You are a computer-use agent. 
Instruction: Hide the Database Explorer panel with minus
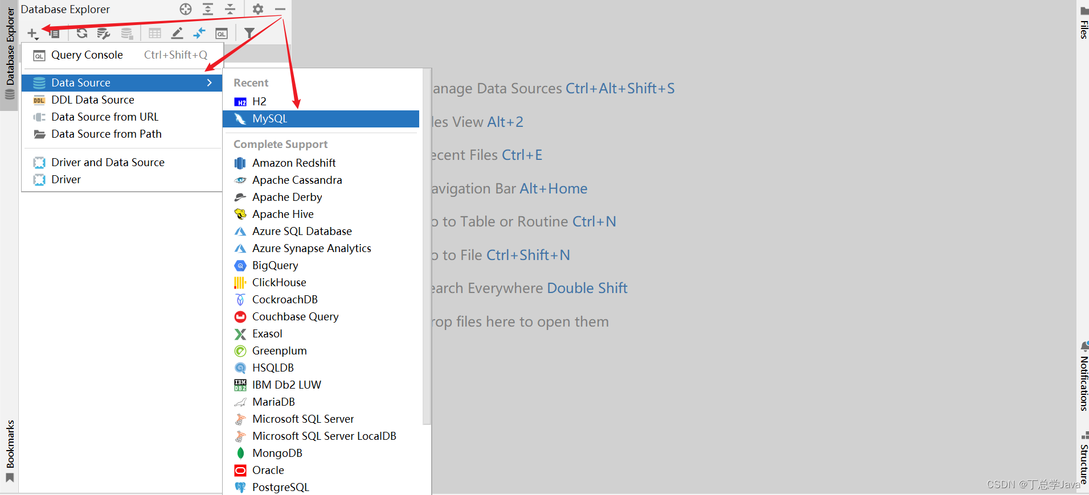[x=280, y=9]
